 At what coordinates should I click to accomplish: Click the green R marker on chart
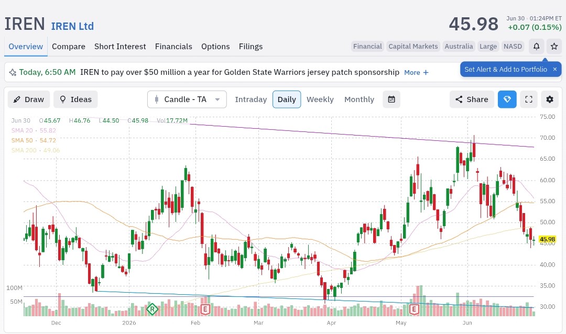coord(152,309)
